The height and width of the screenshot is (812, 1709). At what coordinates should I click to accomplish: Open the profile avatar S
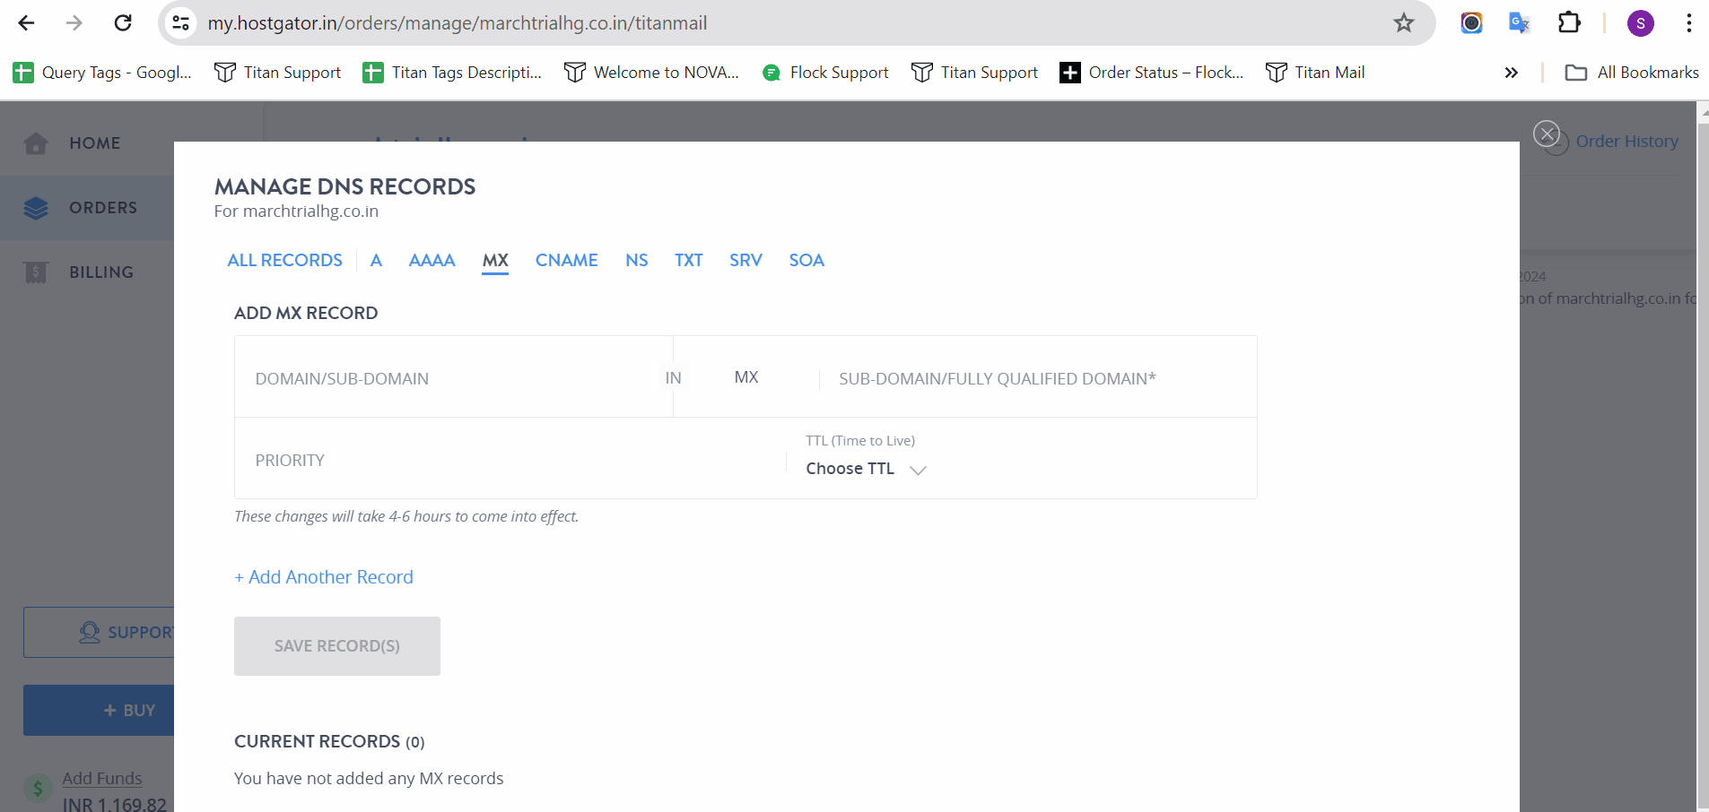point(1641,23)
